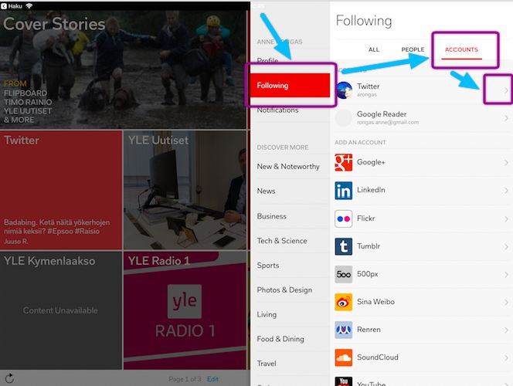
Task: Open the Twitter red tile
Action: pos(61,190)
